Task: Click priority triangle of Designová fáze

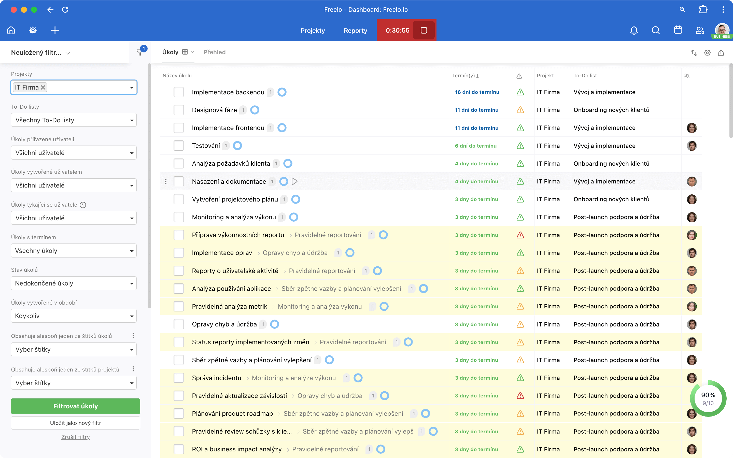Action: (520, 110)
